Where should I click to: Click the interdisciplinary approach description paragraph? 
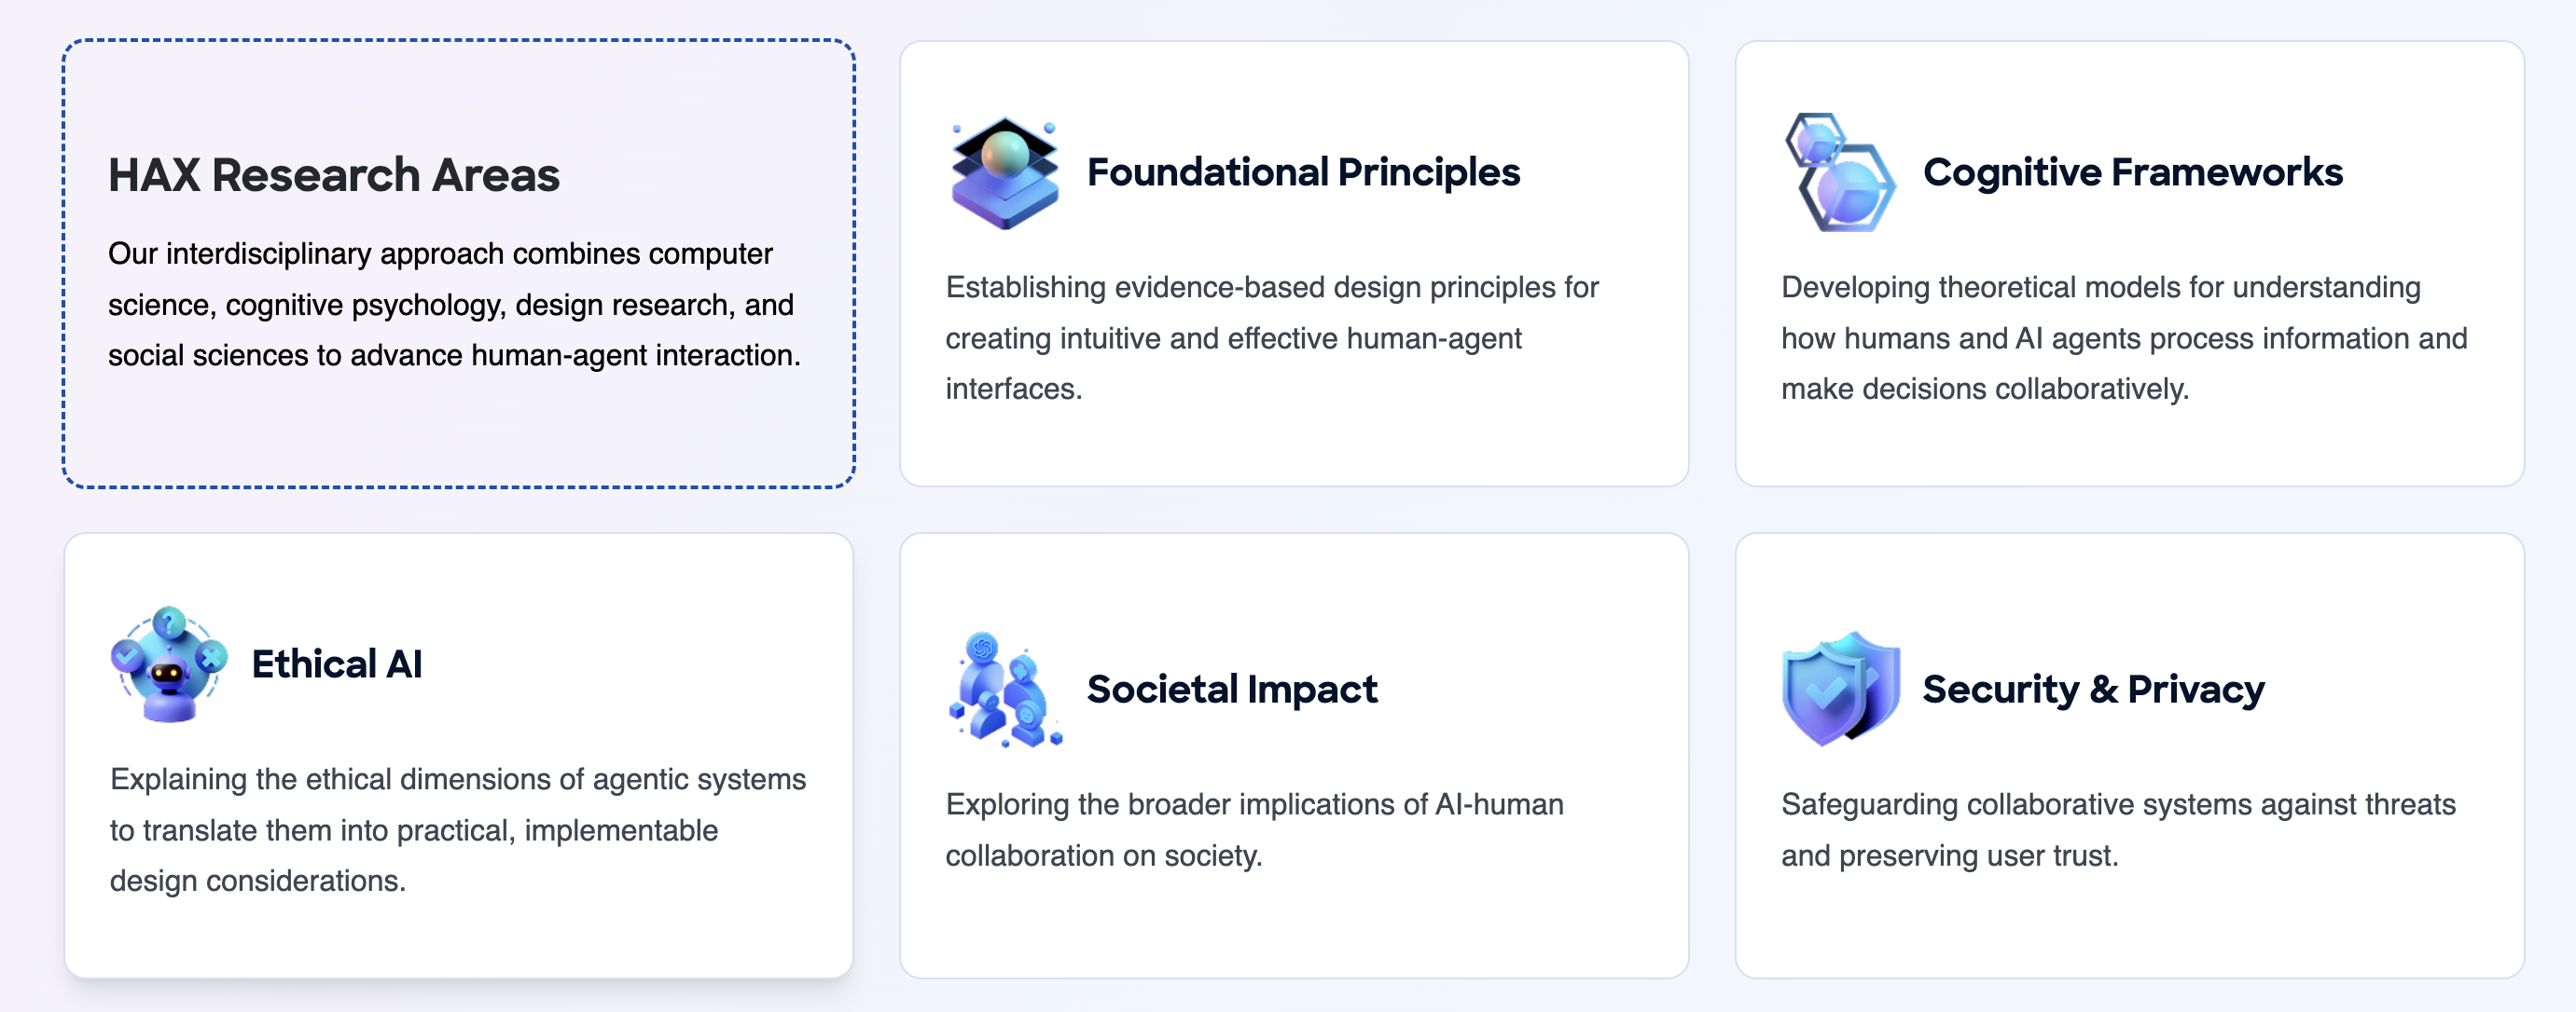(450, 304)
